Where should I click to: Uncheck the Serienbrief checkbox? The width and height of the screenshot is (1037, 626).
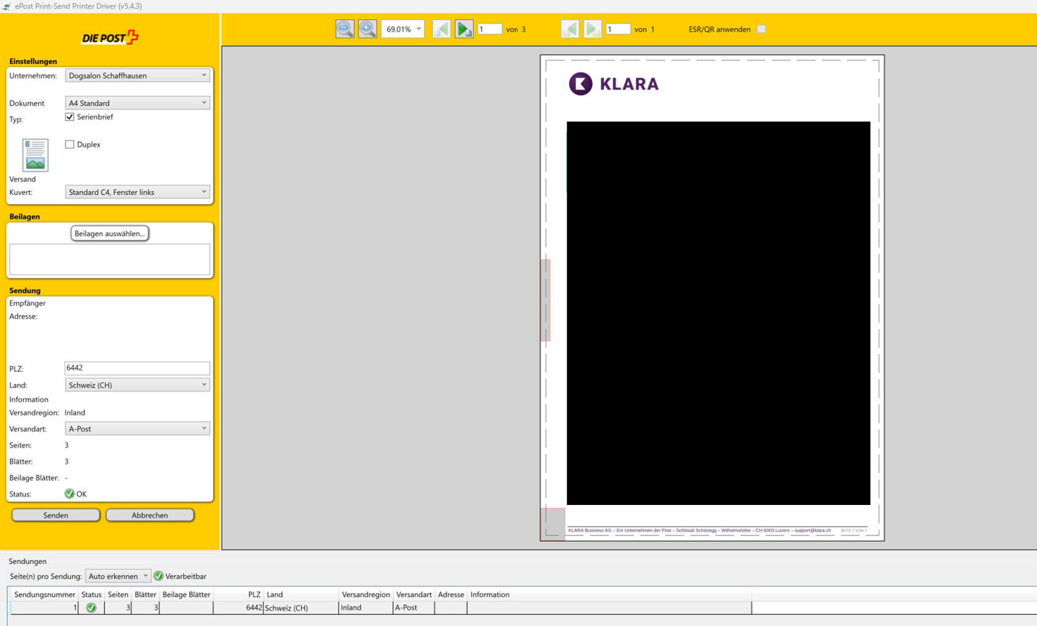click(69, 117)
